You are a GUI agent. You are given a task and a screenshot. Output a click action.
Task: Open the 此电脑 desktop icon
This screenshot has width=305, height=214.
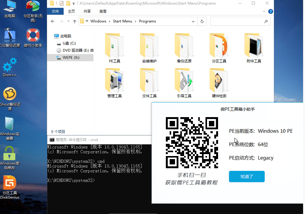click(10, 9)
